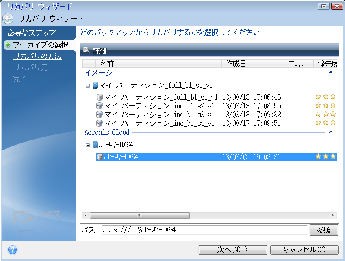Click the 詳細 magnifier icon
The width and height of the screenshot is (345, 261).
pos(87,50)
